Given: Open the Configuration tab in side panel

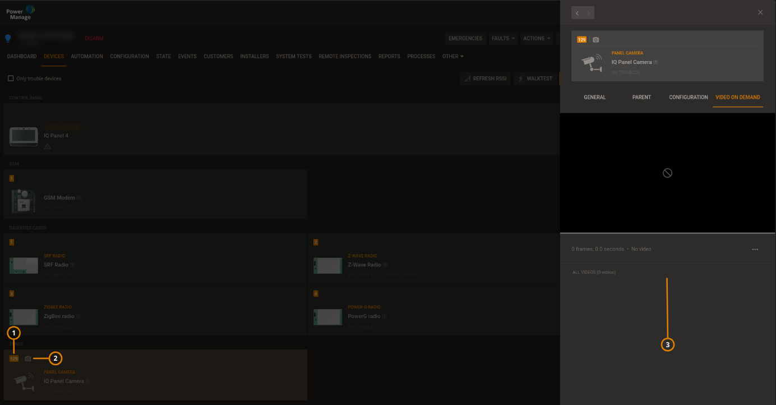Looking at the screenshot, I should tap(688, 98).
